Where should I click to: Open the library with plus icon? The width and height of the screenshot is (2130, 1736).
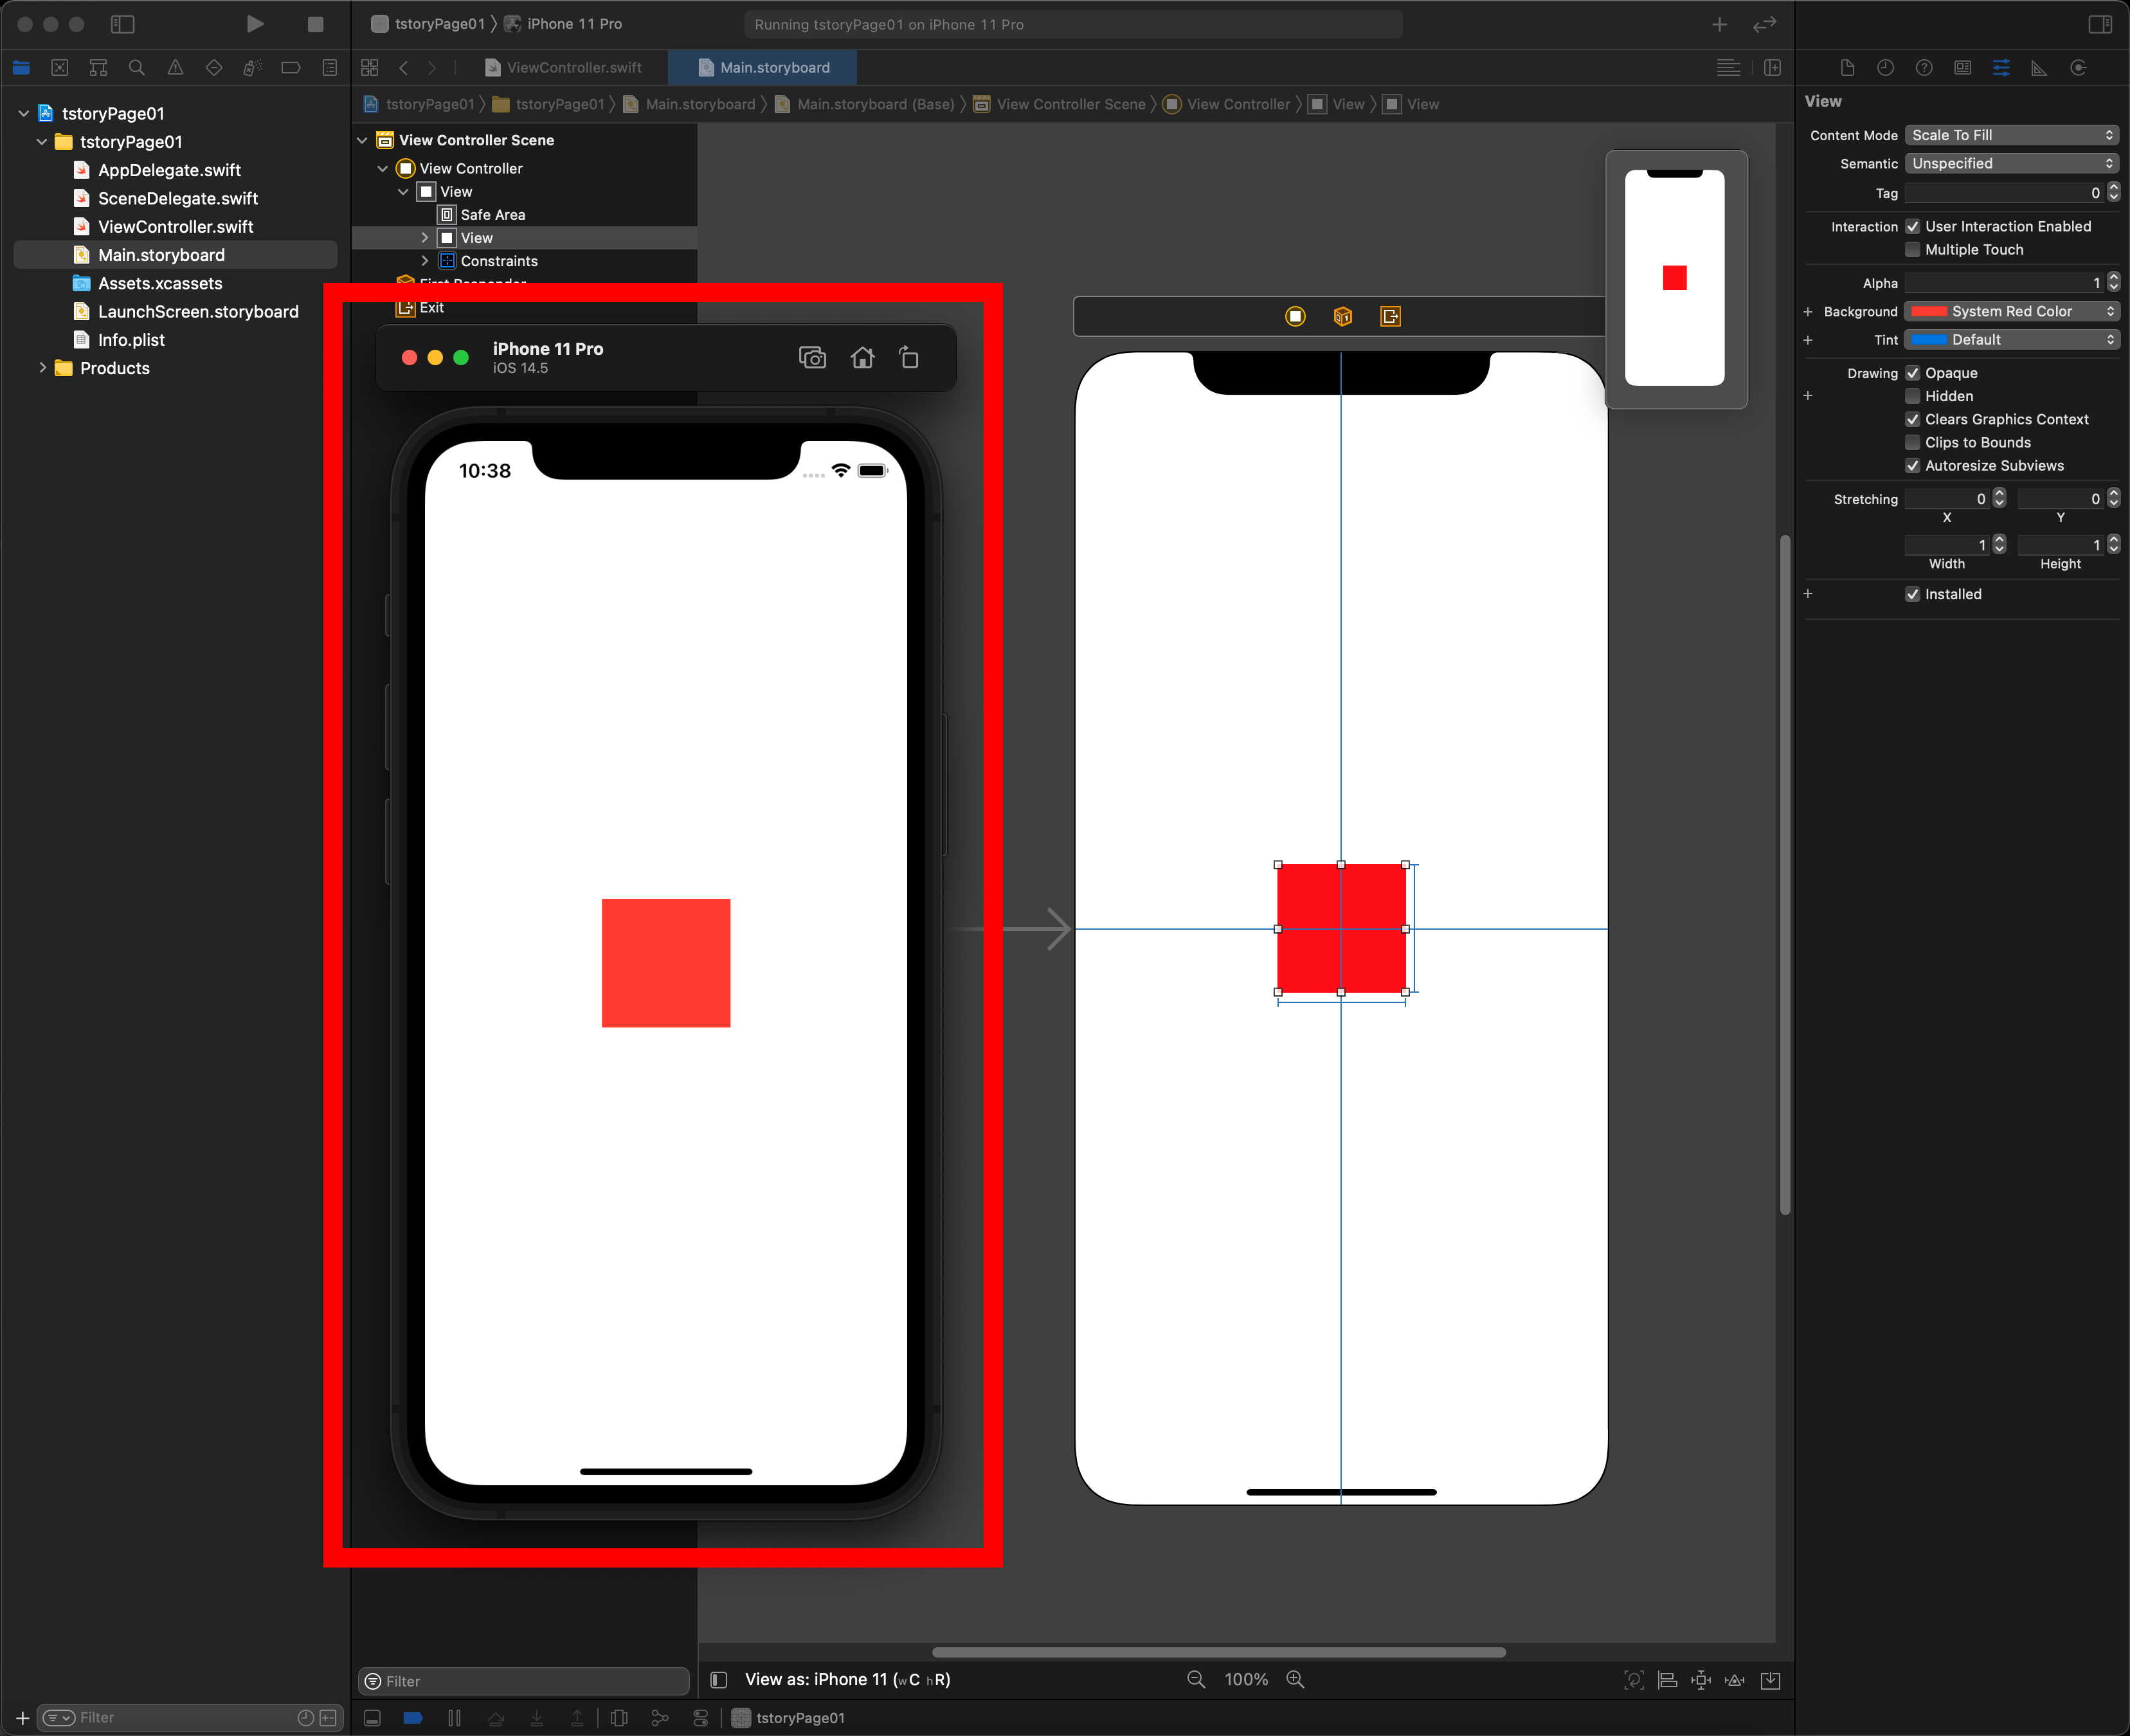click(x=1719, y=24)
